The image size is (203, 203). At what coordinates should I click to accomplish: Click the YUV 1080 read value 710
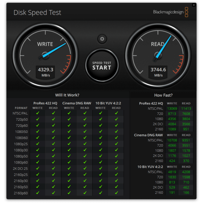(186, 182)
